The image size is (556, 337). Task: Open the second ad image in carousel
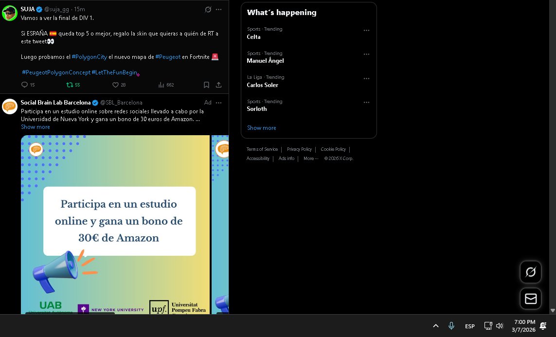[220, 224]
